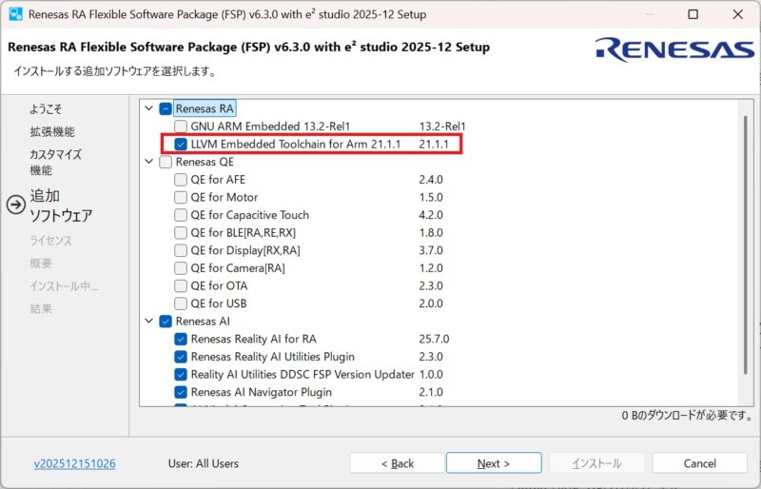The image size is (761, 489).
Task: Click the installer app icon in title bar
Action: tap(15, 15)
